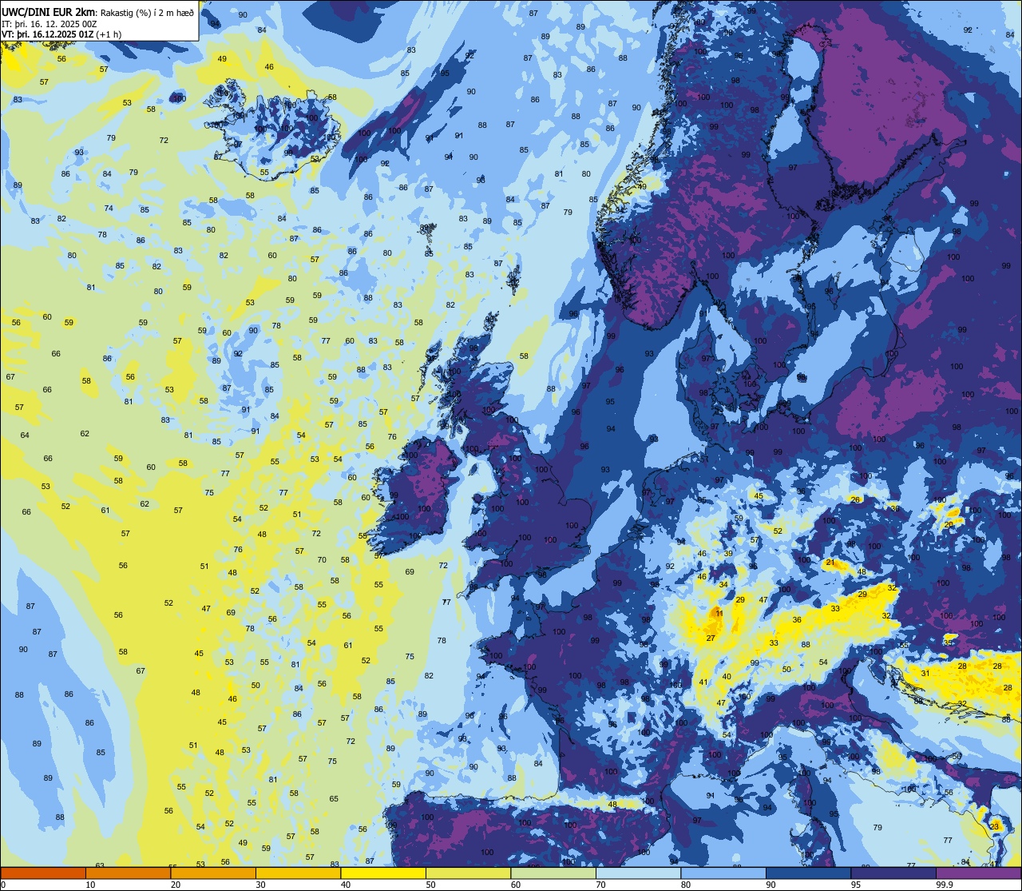Click the map value "11" on the orange spot
This screenshot has height=891, width=1022.
[x=719, y=614]
